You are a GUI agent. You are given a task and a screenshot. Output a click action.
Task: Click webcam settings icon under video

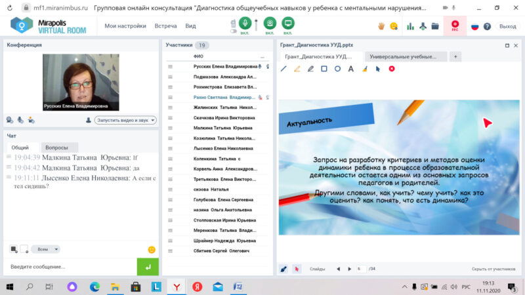point(10,120)
